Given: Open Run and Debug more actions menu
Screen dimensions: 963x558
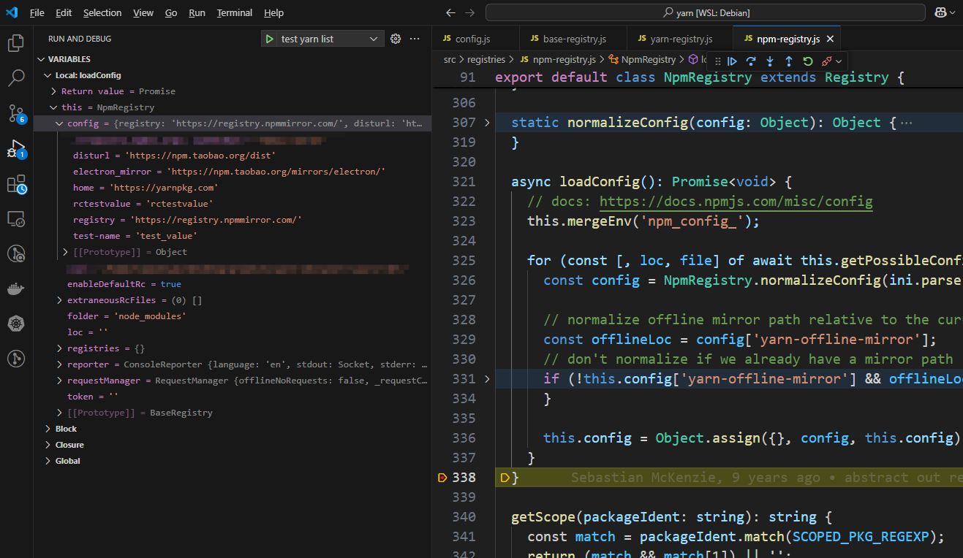Looking at the screenshot, I should 415,39.
